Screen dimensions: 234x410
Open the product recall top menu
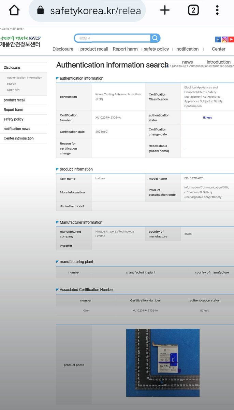pyautogui.click(x=94, y=49)
